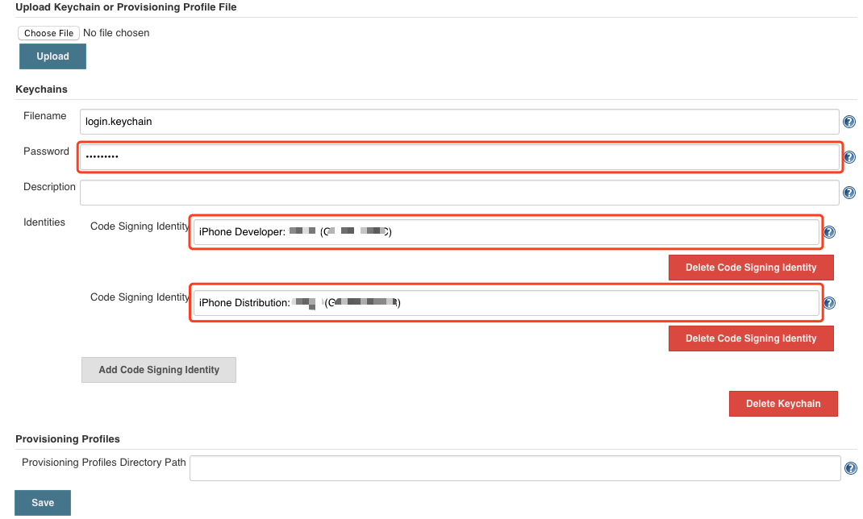863x519 pixels.
Task: Click the Identities label
Action: click(44, 222)
